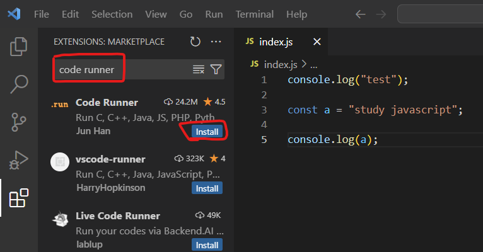This screenshot has width=483, height=252.
Task: Click the vscode-runner 323K download count
Action: click(189, 159)
